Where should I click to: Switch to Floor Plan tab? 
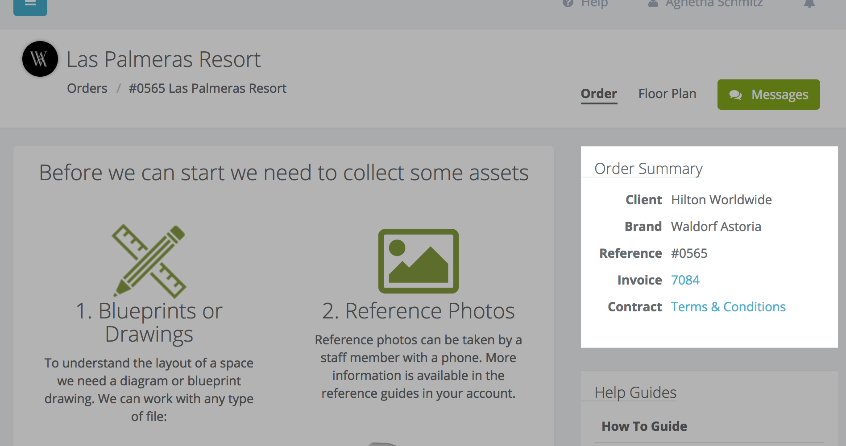pos(667,94)
